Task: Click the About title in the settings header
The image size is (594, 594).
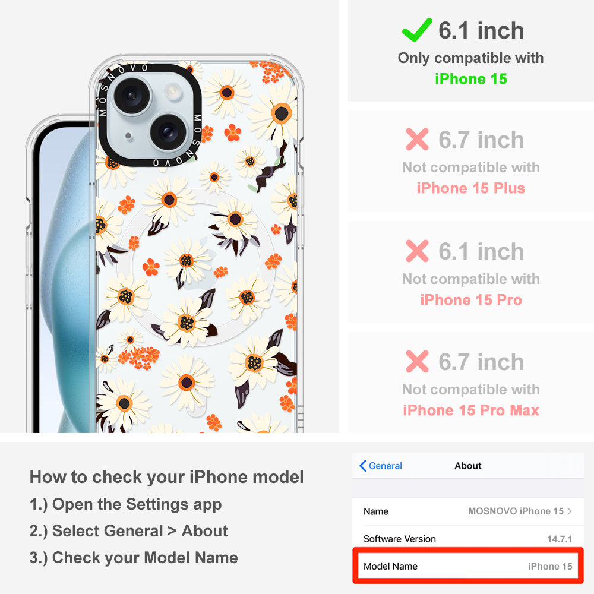Action: (x=468, y=466)
